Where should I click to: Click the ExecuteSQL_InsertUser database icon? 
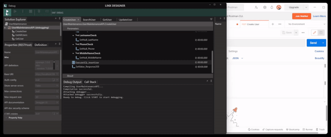pyautogui.click(x=73, y=63)
